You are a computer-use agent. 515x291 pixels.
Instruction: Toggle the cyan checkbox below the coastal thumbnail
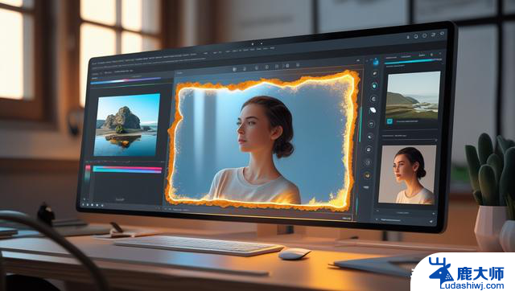coord(389,121)
